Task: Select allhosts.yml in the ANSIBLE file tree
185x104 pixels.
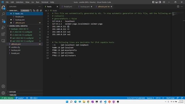Action: point(16,44)
